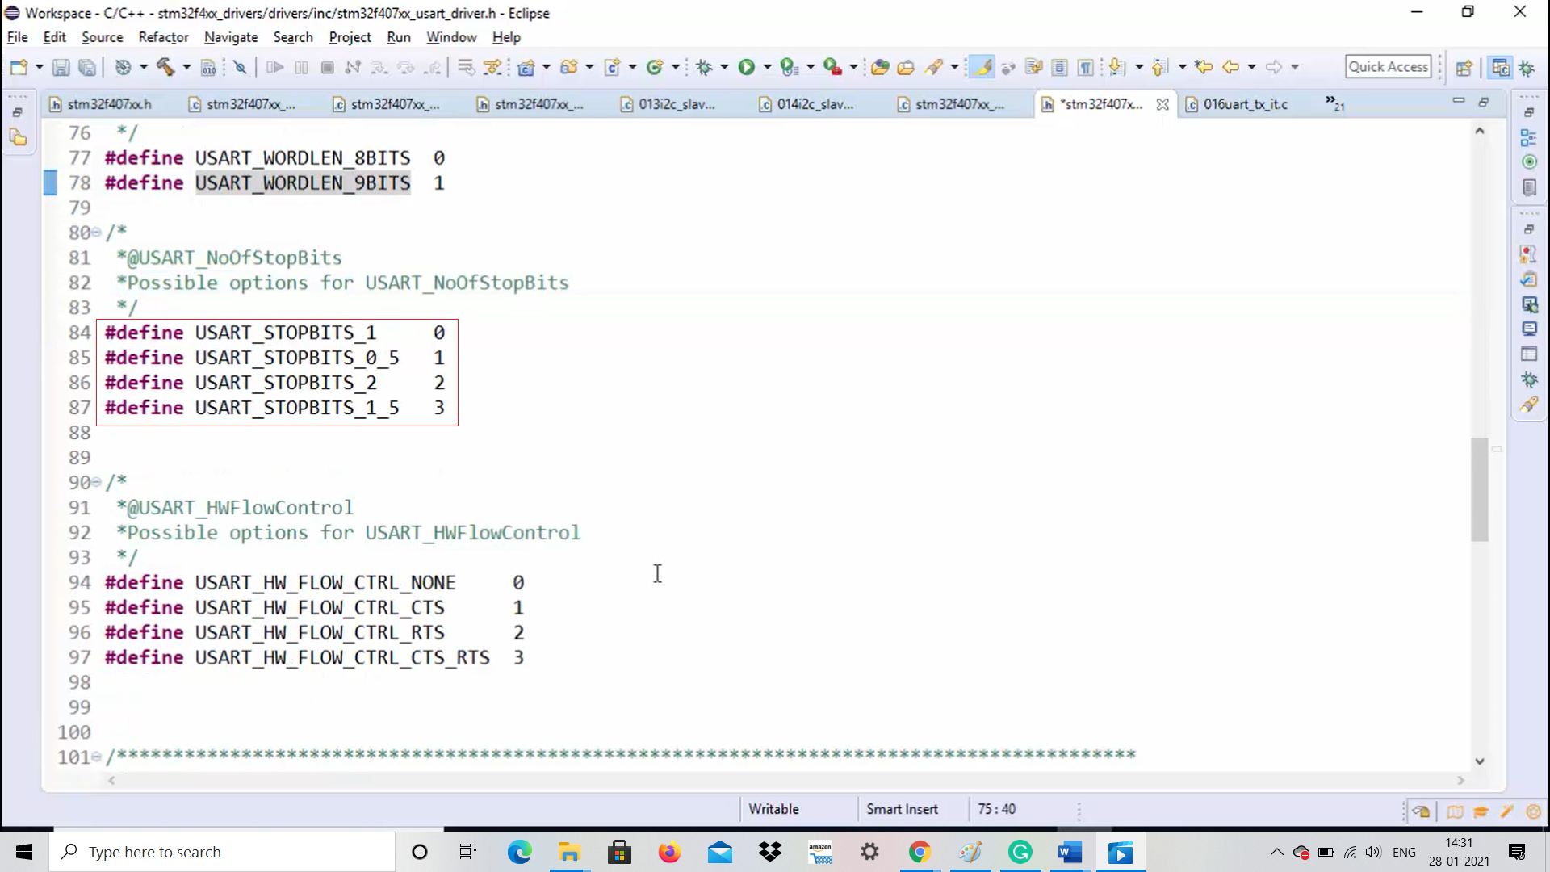Click the Open Type icon
The width and height of the screenshot is (1550, 872).
click(880, 68)
